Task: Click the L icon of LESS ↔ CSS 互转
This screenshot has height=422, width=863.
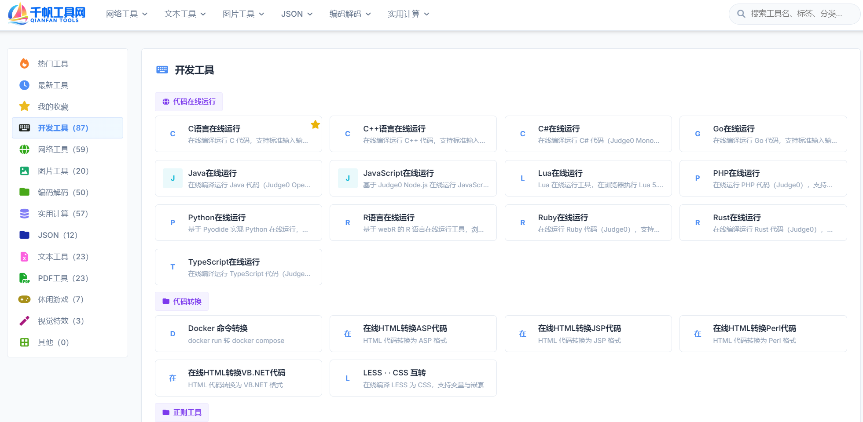Action: pyautogui.click(x=348, y=378)
